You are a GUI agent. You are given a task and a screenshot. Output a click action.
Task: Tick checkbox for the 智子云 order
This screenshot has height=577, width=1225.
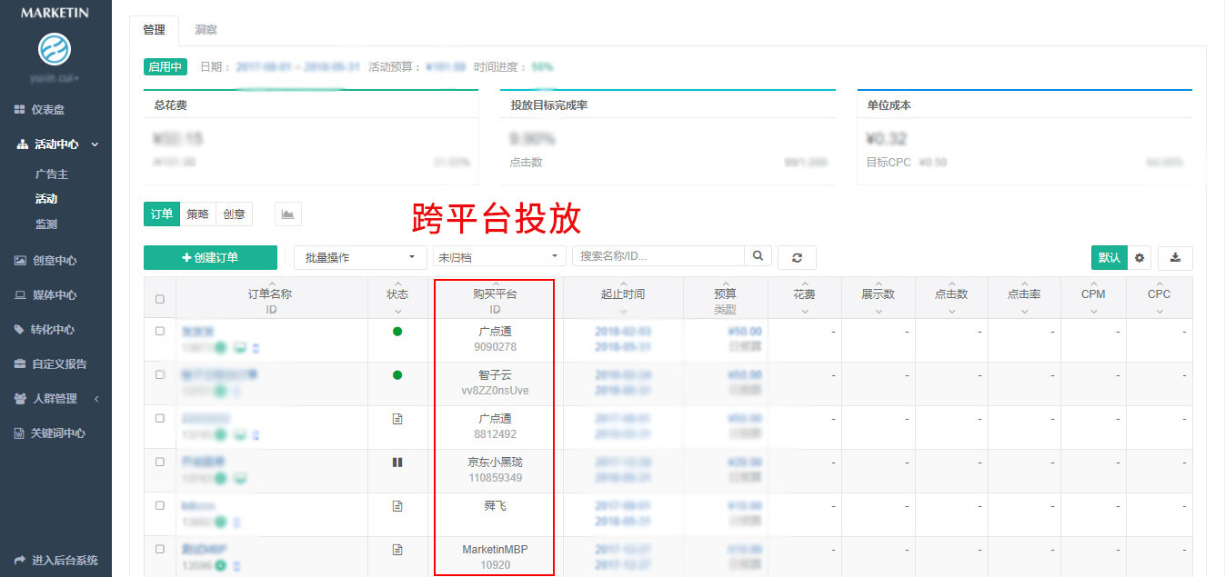(x=160, y=375)
